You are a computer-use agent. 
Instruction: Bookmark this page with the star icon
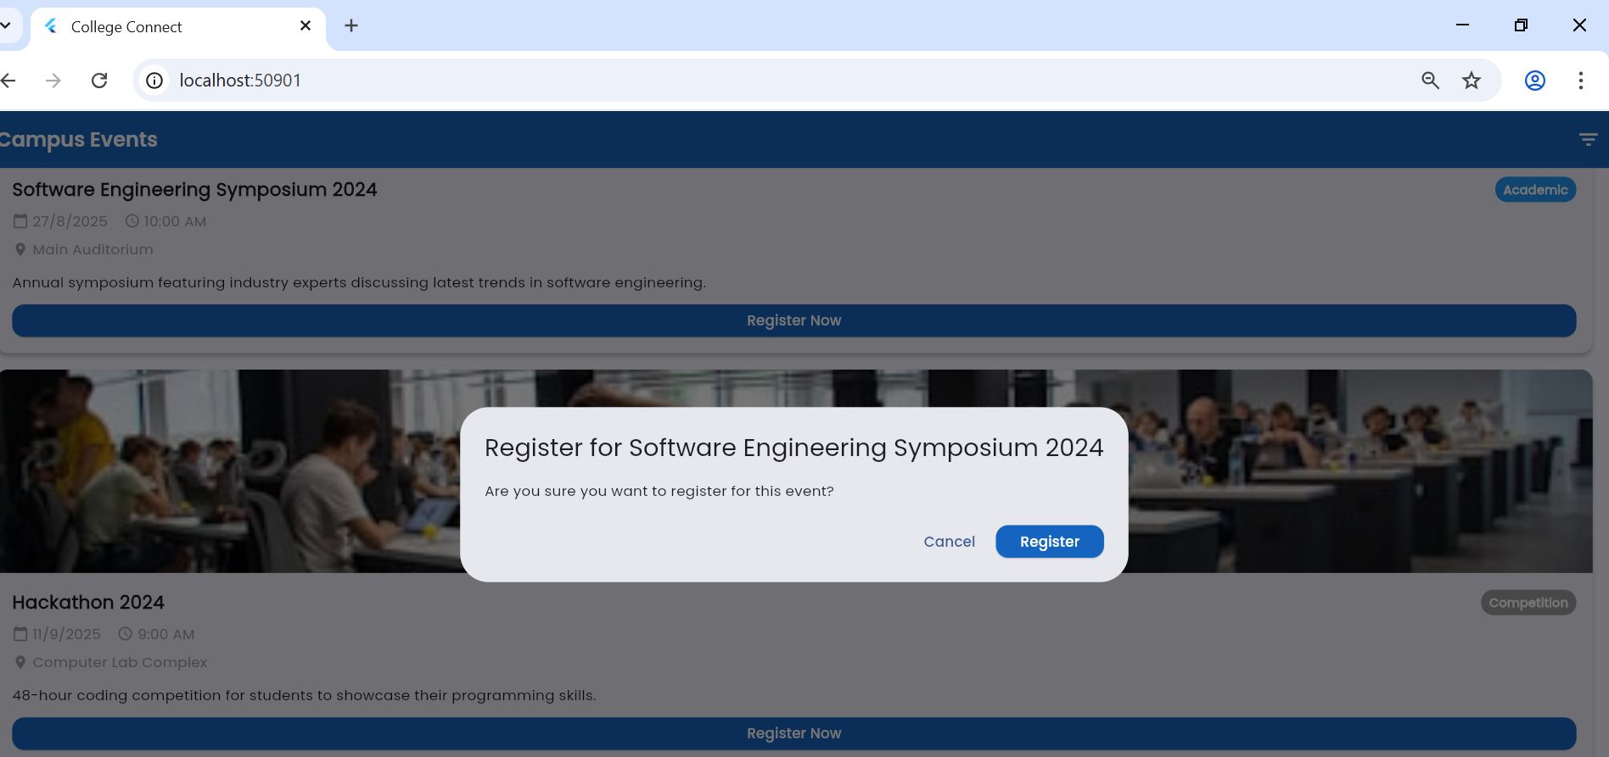click(1472, 81)
